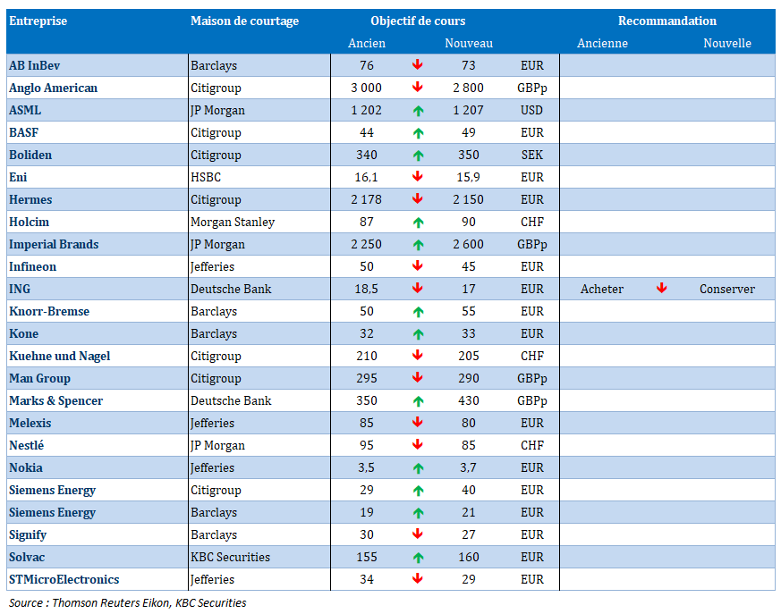Click the Kuehne und Nagel company name
Screen dimensions: 781x614
pyautogui.click(x=60, y=356)
